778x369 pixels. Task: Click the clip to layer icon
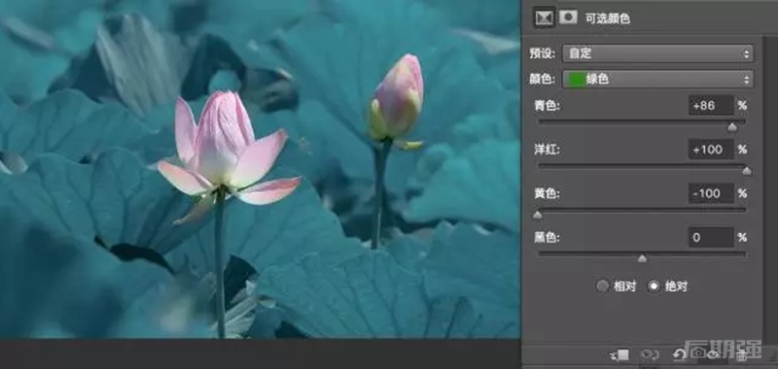tap(620, 354)
